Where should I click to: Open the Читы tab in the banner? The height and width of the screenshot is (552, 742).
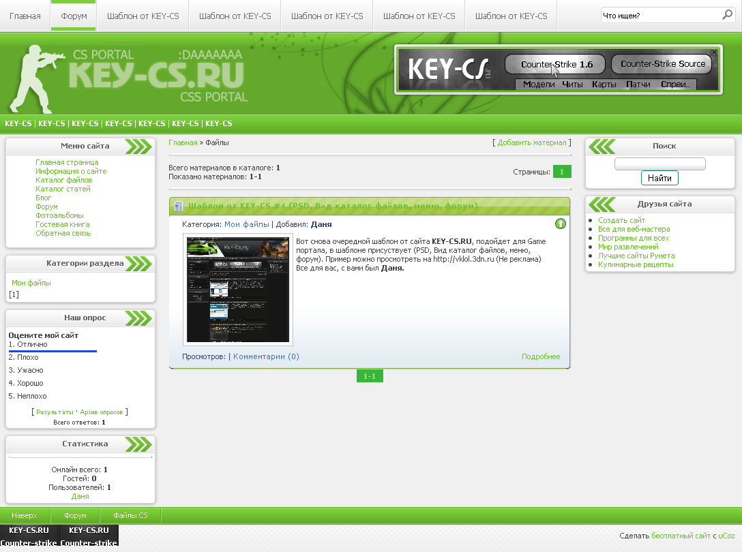(x=572, y=85)
